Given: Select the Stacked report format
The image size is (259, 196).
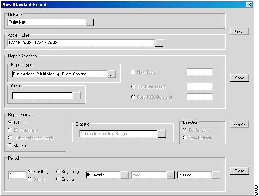Looking at the screenshot, I should click(10, 145).
